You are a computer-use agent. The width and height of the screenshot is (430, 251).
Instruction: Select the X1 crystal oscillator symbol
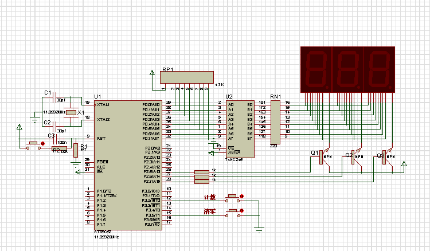(71, 112)
